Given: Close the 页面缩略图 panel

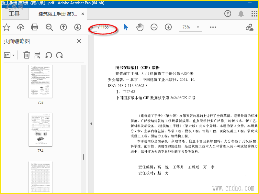Looking at the screenshot, I should point(79,41).
